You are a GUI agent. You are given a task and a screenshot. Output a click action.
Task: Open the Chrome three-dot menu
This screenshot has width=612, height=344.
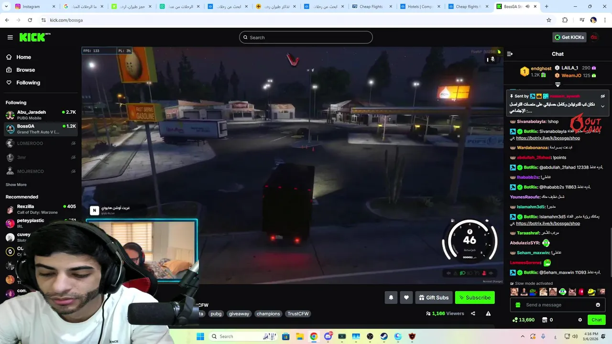tap(605, 20)
